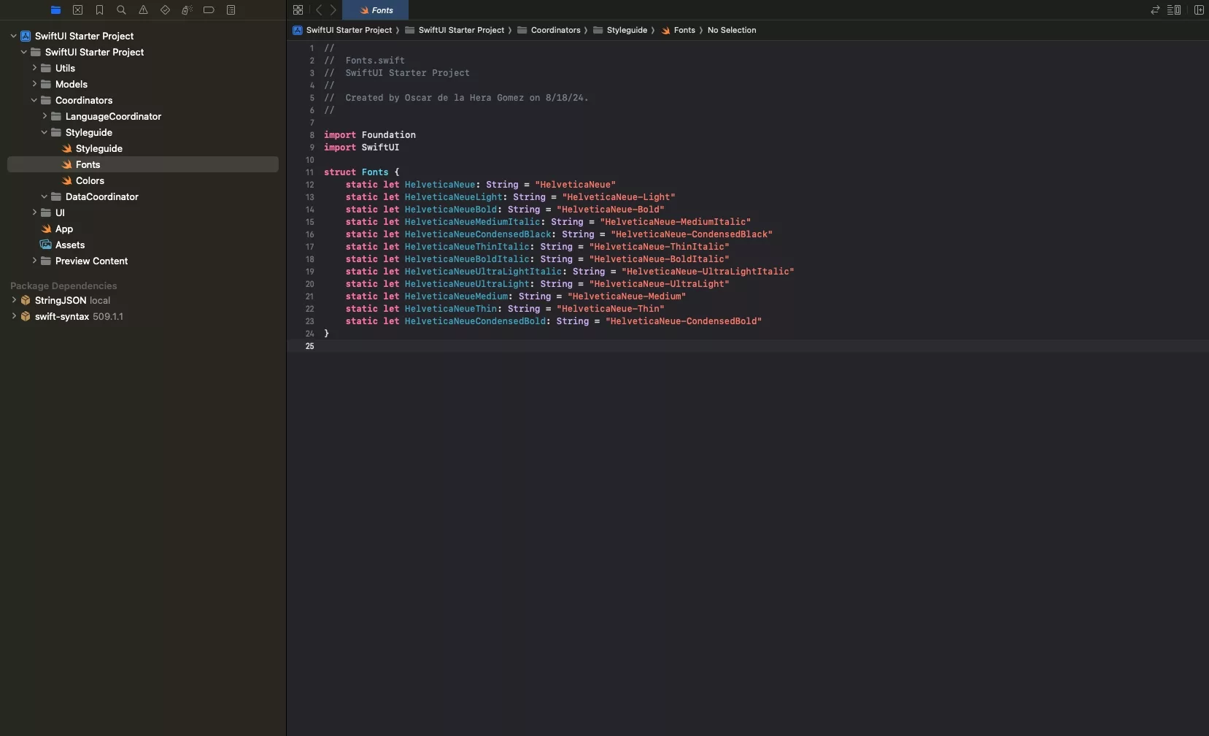Click the "HelveticaNeue-Thin" string literal
Viewport: 1209px width, 736px height.
pyautogui.click(x=611, y=309)
